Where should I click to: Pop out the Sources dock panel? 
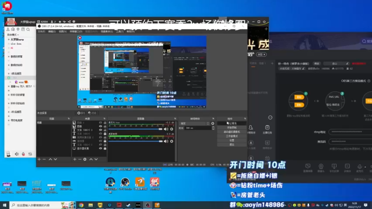[104, 118]
